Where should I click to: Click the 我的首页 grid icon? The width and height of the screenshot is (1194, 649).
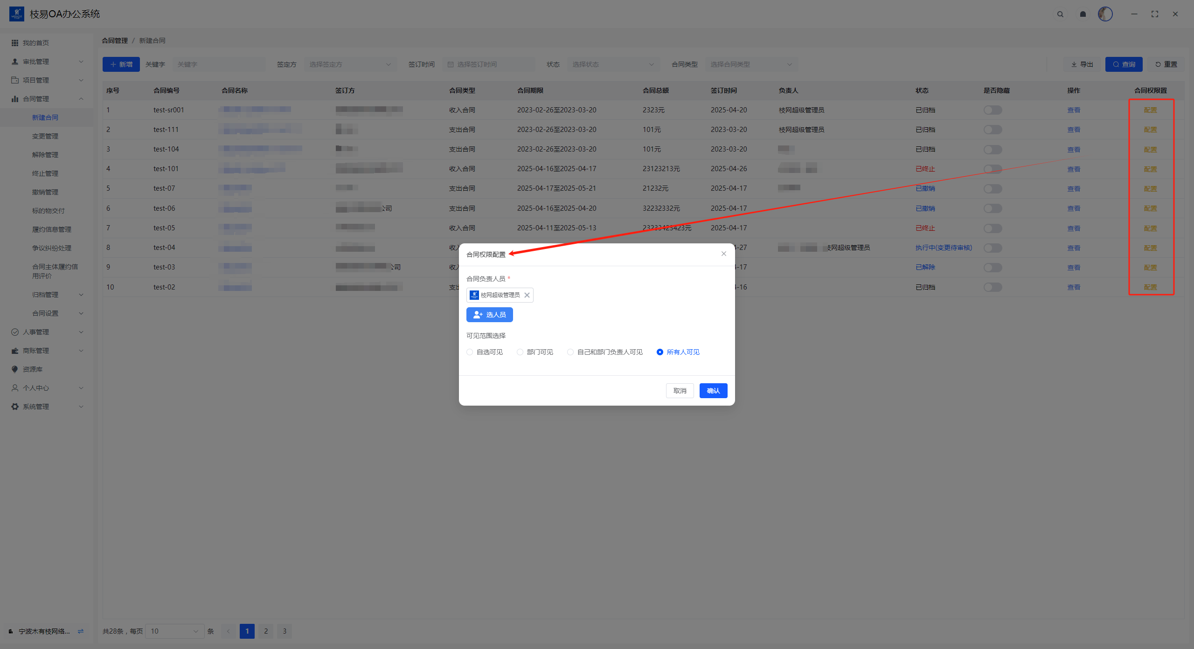coord(15,43)
